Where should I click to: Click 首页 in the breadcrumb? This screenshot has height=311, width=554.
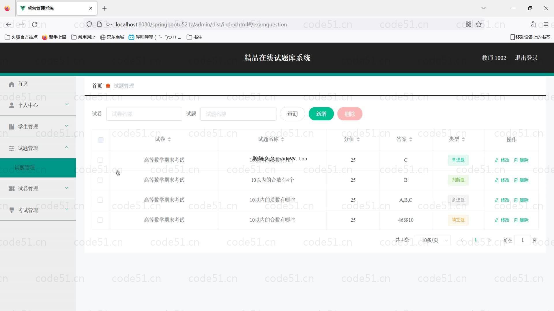tap(97, 86)
